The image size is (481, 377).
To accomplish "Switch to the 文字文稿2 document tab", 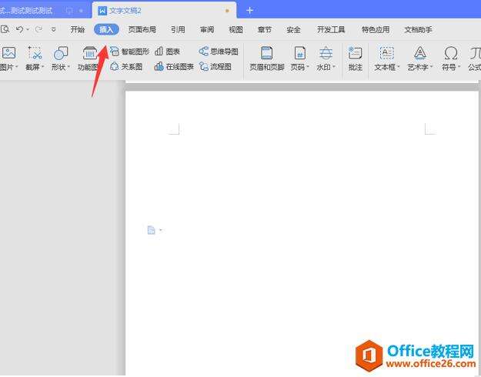I will [165, 11].
